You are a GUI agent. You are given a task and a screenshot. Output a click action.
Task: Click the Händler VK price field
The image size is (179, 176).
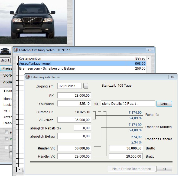point(74,156)
